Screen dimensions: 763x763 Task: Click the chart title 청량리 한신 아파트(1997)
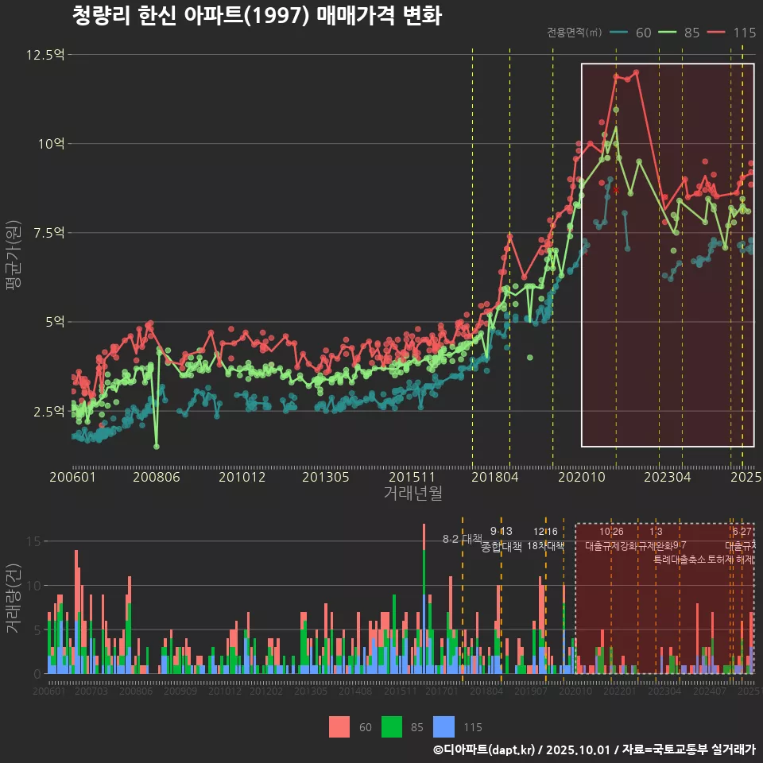[x=256, y=16]
